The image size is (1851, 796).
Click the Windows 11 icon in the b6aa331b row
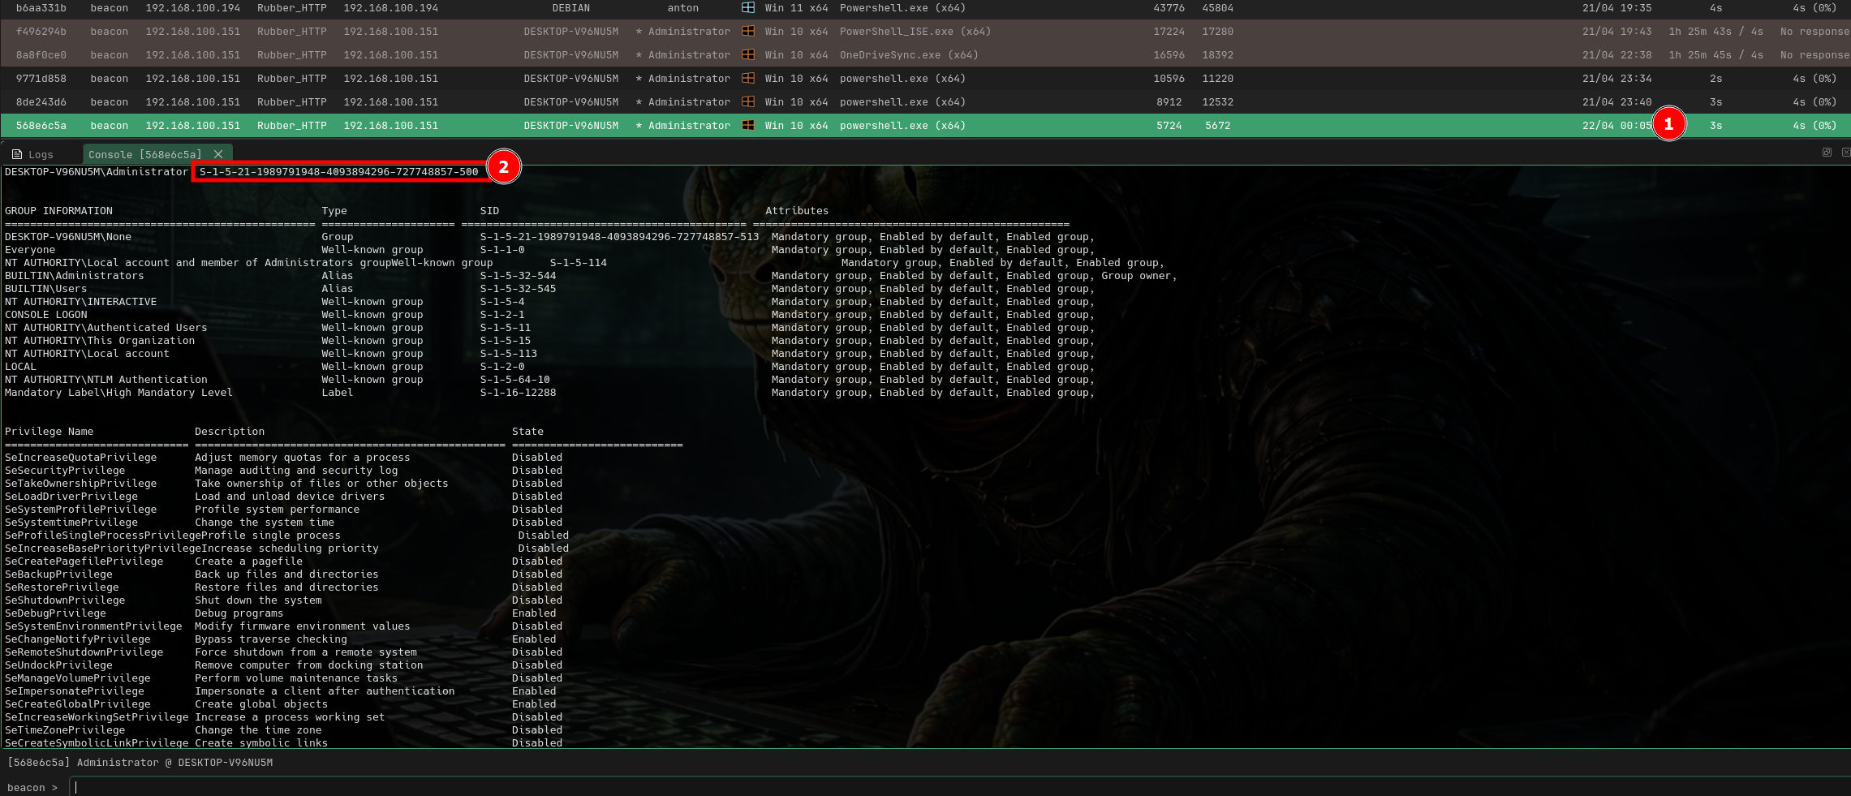pos(747,7)
